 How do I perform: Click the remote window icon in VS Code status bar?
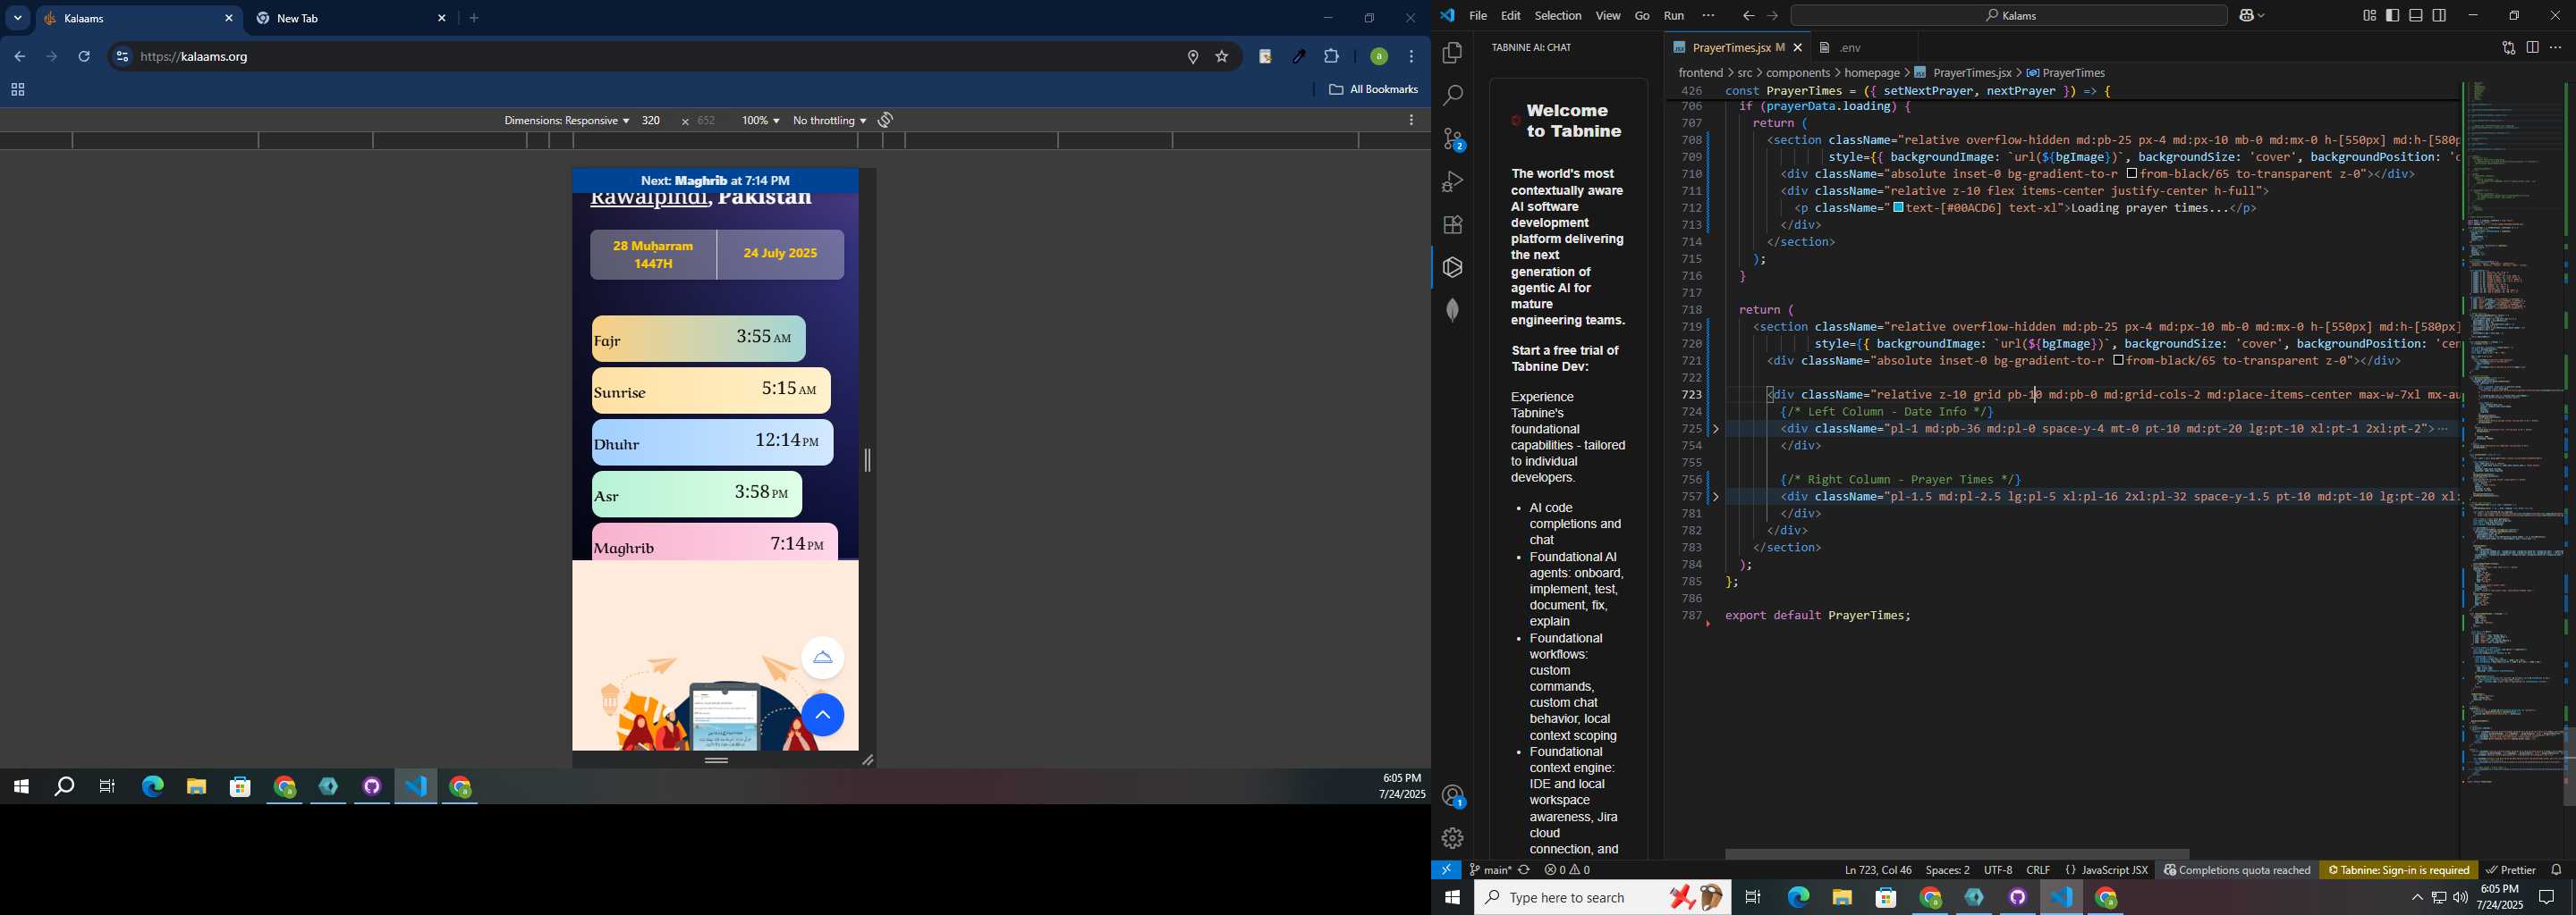(1446, 870)
